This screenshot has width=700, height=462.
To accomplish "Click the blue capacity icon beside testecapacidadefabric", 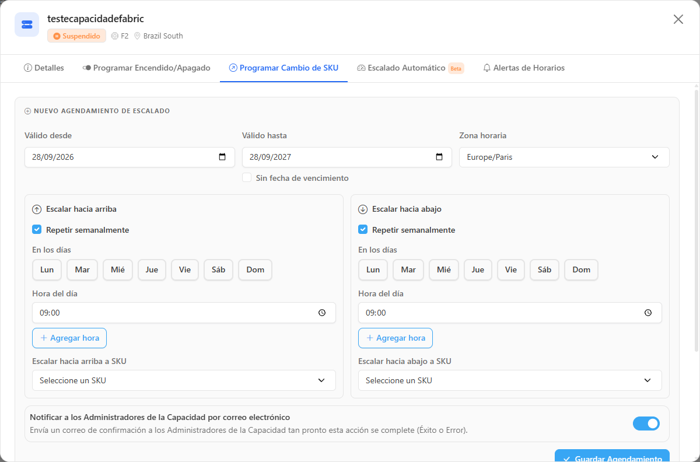I will click(27, 24).
